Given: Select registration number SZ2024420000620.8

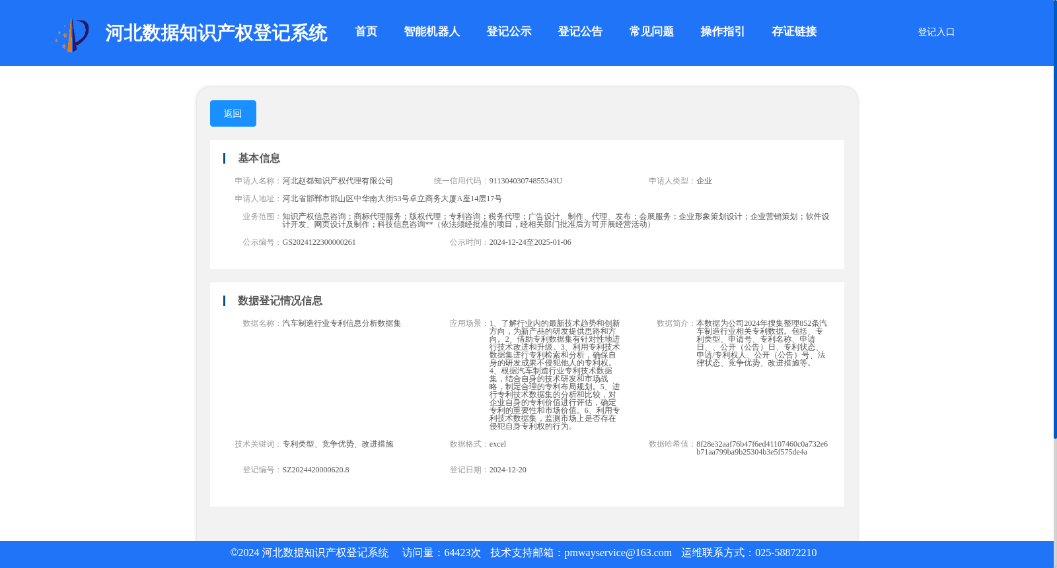Looking at the screenshot, I should (x=316, y=470).
